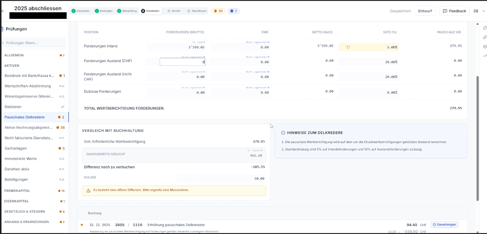Expand the ALLGEMEIN section in sidebar
487x234 pixels.
coord(34,55)
